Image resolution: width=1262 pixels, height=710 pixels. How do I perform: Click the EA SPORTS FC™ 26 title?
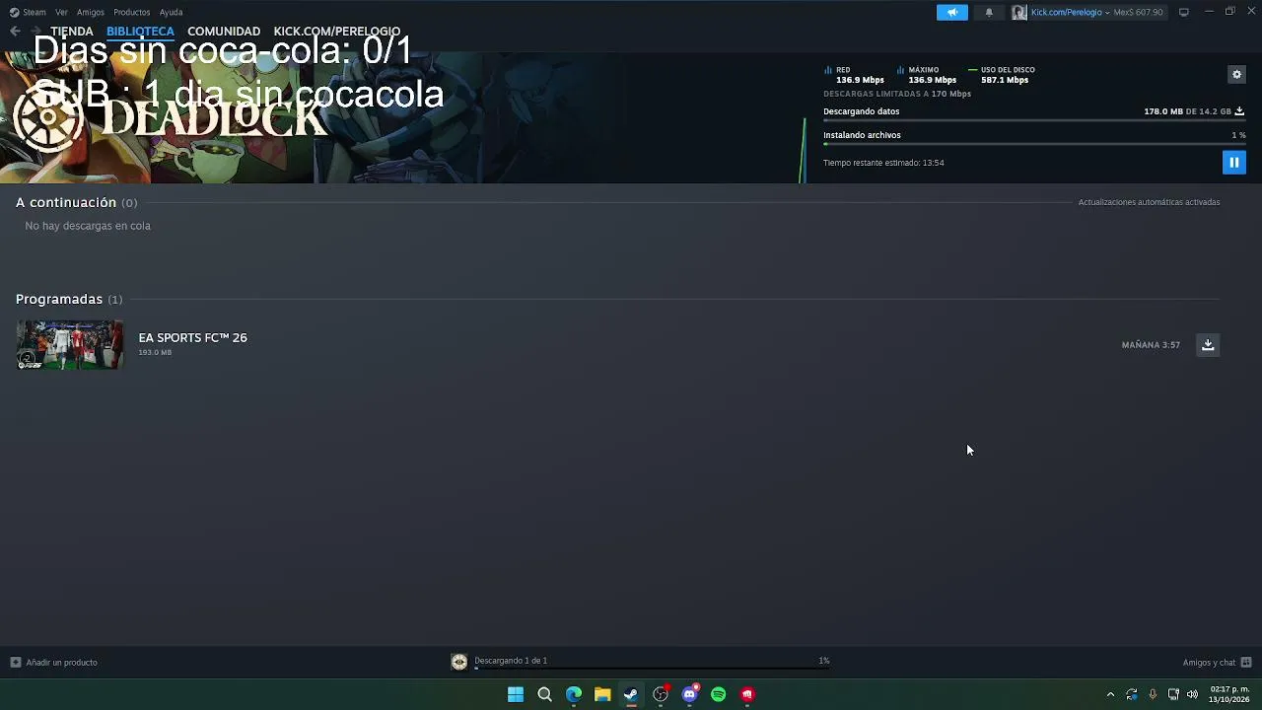tap(193, 337)
